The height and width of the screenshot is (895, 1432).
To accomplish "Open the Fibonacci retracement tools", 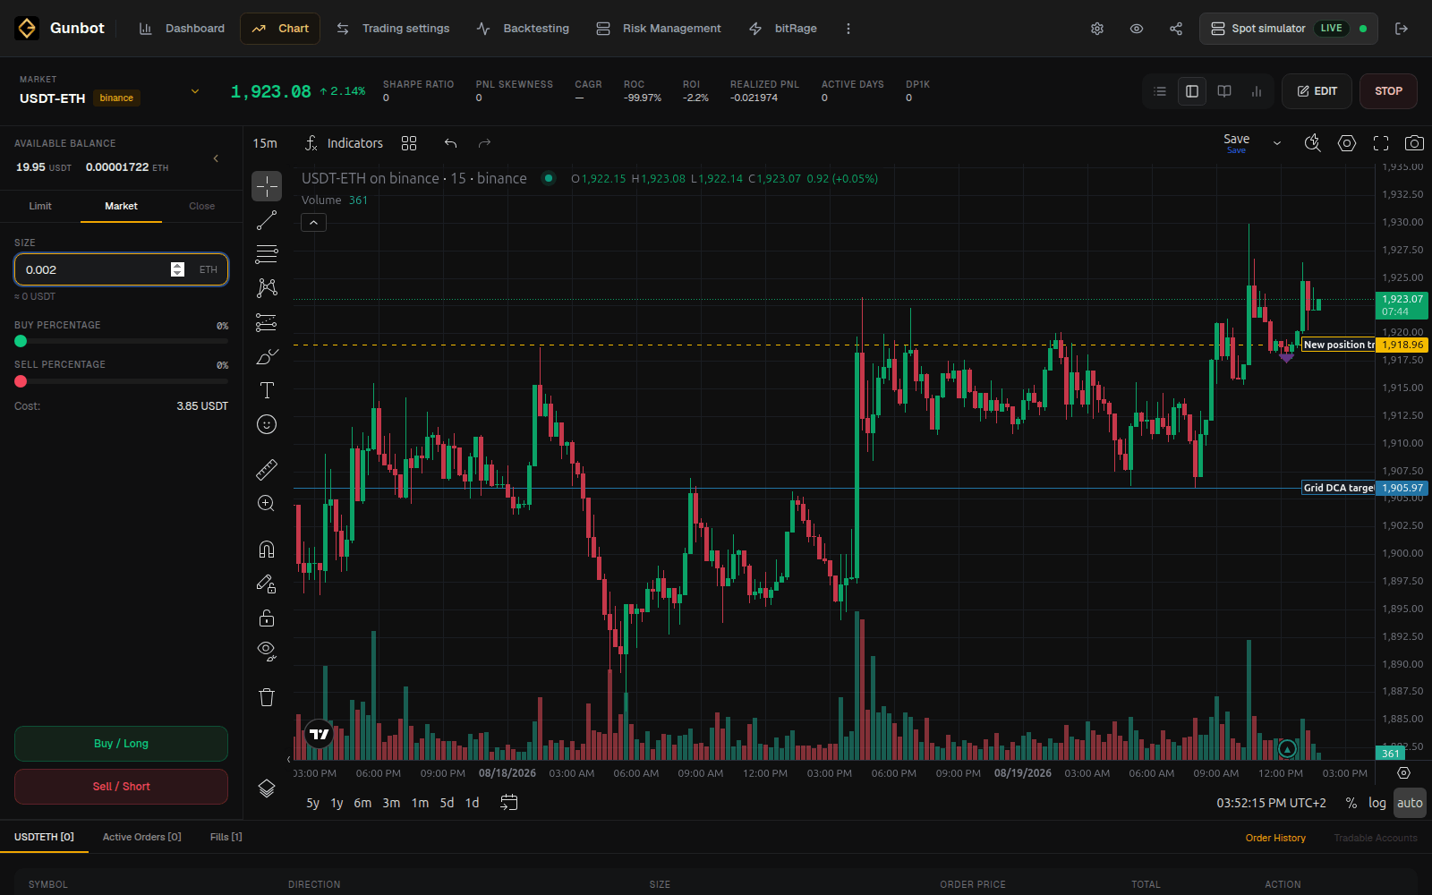I will 267,254.
